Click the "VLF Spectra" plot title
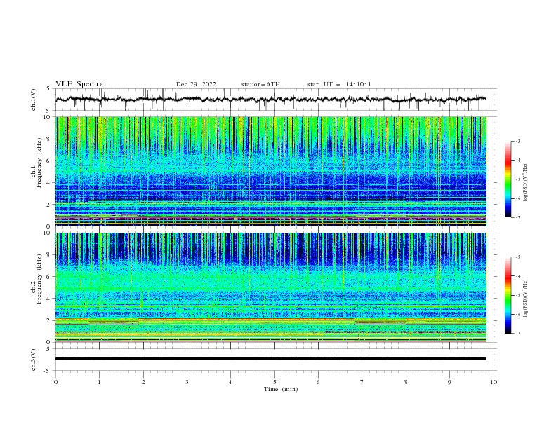The width and height of the screenshot is (556, 429). click(x=79, y=84)
